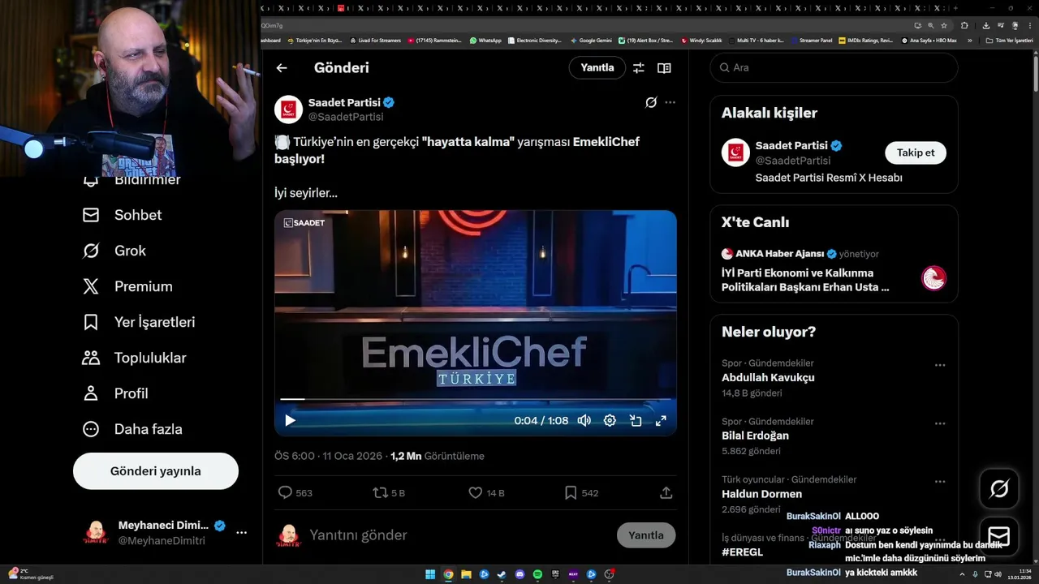Expand Daha fazla menu in sidebar
The height and width of the screenshot is (584, 1039).
[132, 429]
